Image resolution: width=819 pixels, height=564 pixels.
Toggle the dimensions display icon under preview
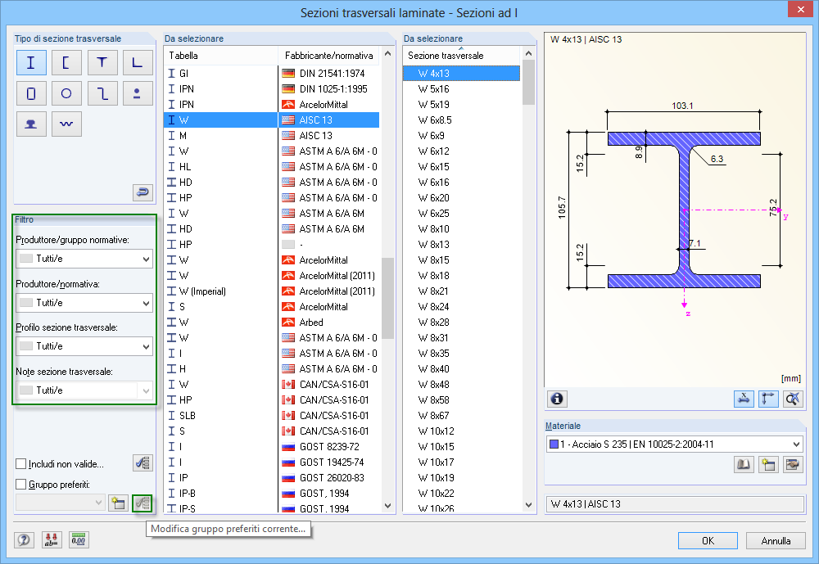pyautogui.click(x=744, y=399)
